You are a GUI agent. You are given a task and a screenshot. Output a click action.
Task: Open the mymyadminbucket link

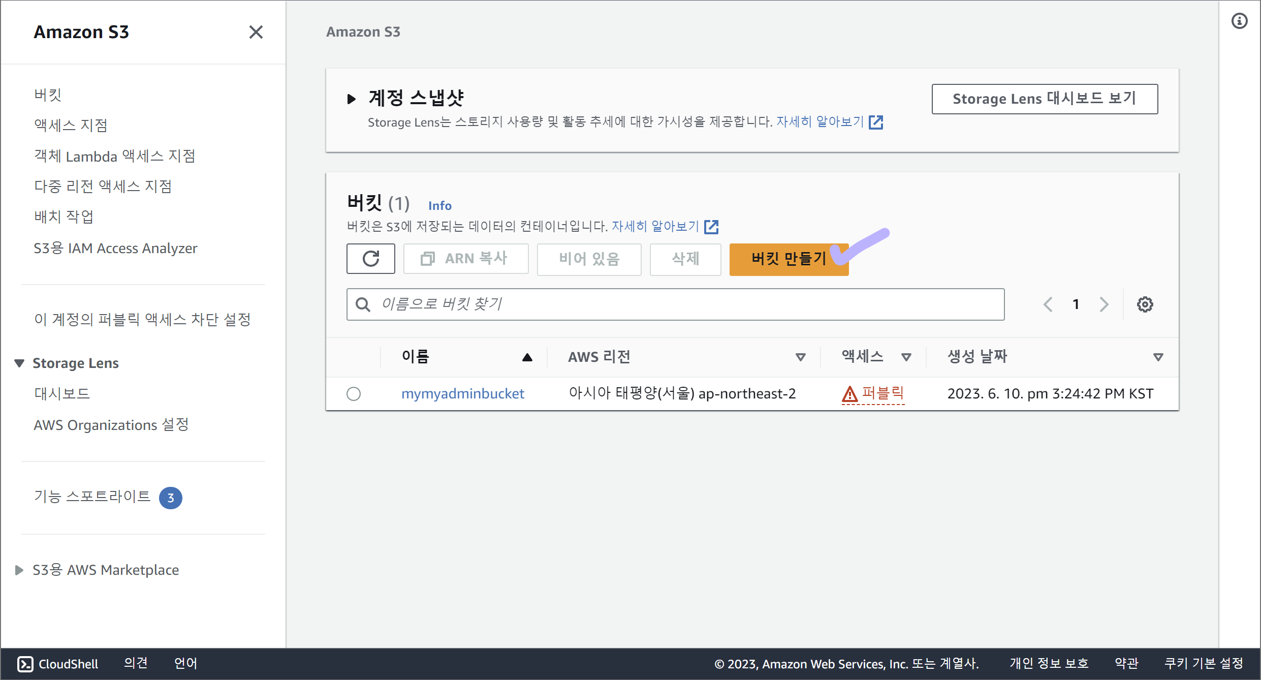[462, 394]
